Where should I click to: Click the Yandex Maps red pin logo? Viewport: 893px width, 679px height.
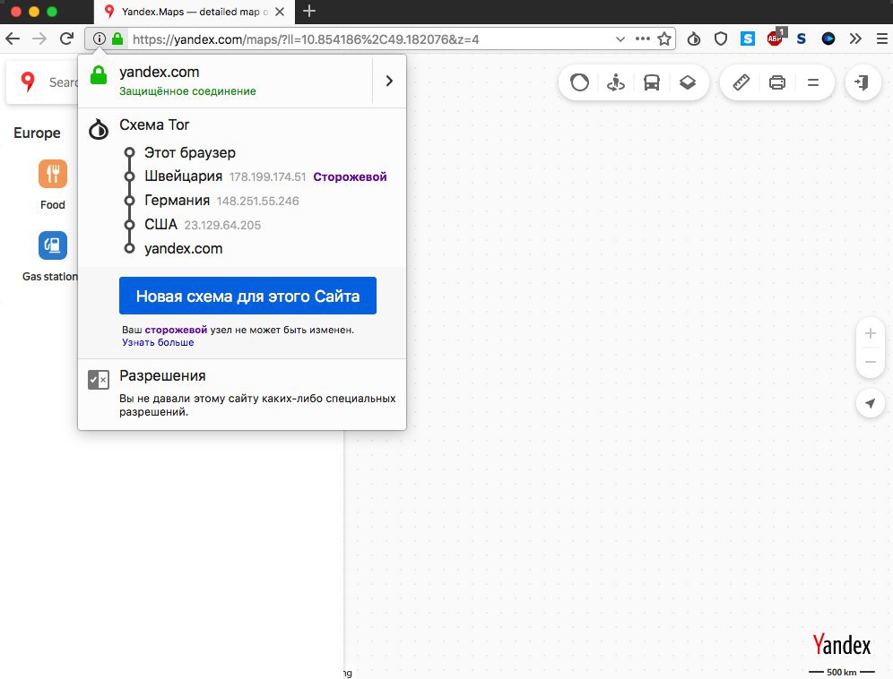click(27, 82)
